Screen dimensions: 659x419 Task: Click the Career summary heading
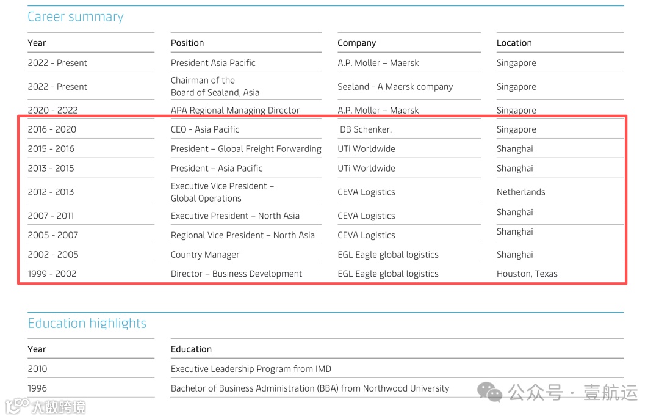coord(76,17)
